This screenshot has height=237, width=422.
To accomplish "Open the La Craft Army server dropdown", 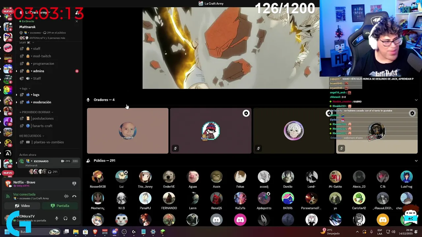I will (x=38, y=13).
